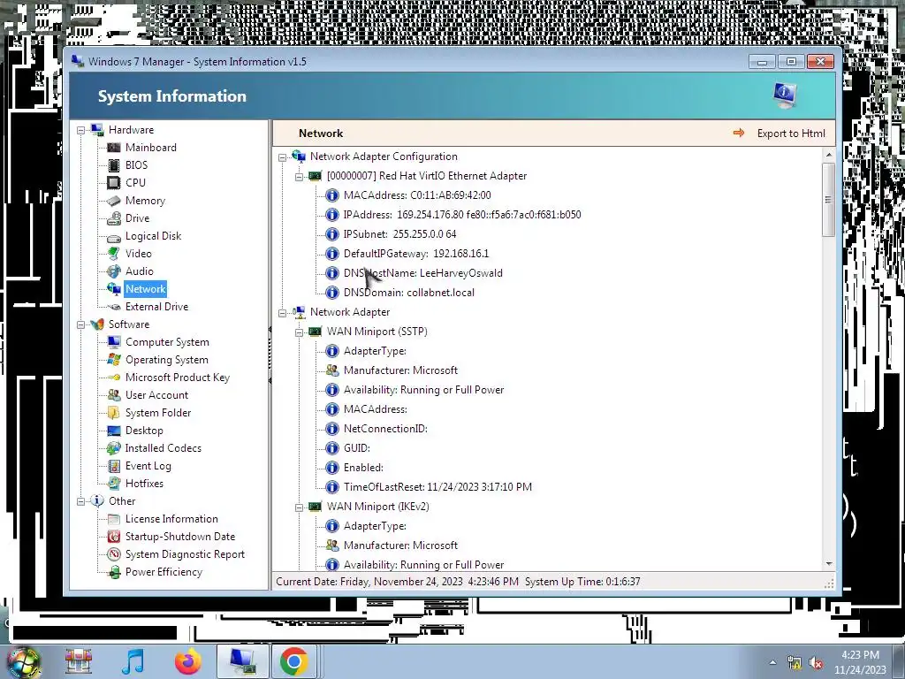Open the Event Log entry
Image resolution: width=905 pixels, height=679 pixels.
(x=148, y=466)
